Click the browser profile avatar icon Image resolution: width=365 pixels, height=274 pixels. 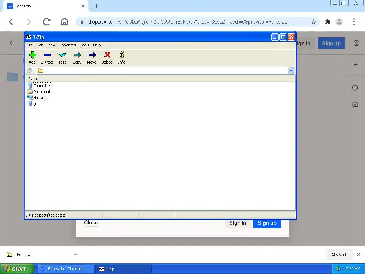coord(339,22)
